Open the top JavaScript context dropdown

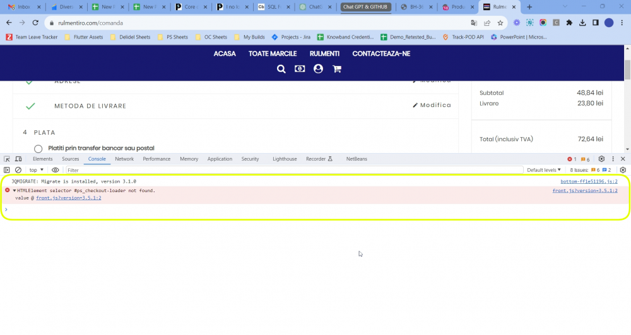pyautogui.click(x=36, y=170)
